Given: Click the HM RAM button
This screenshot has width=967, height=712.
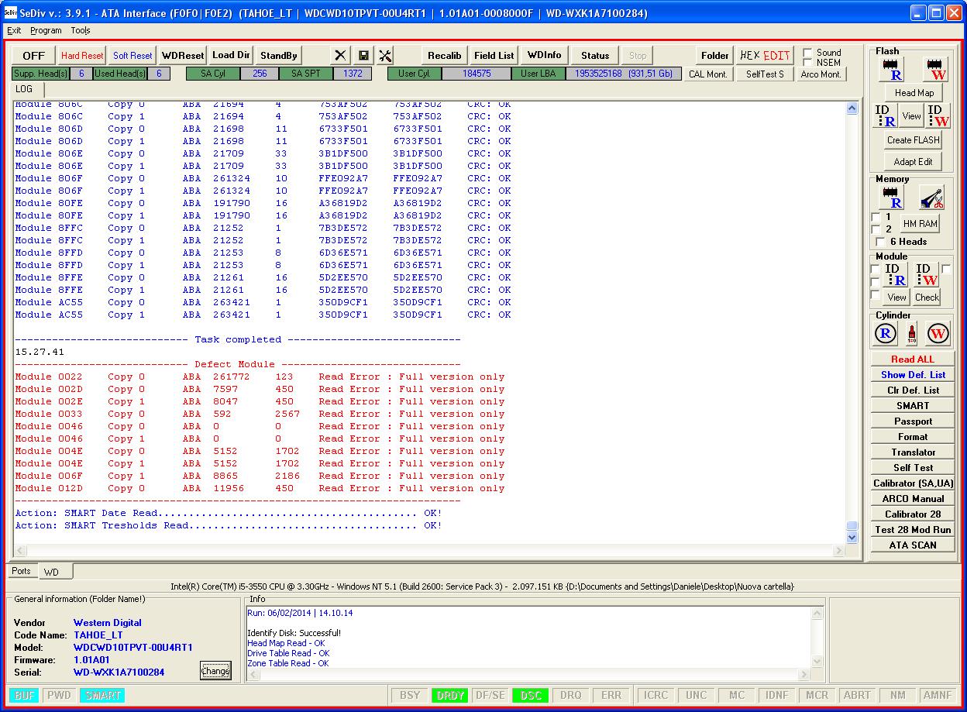Looking at the screenshot, I should pos(921,224).
